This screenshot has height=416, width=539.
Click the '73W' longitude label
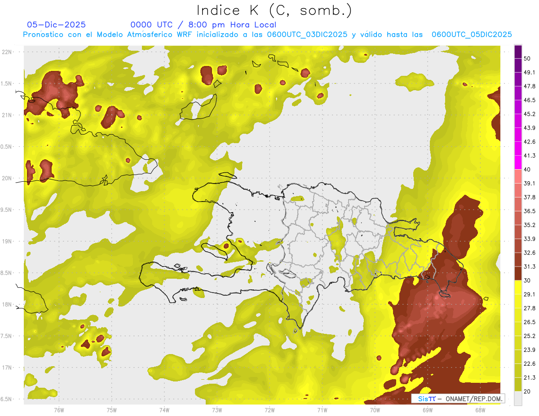[216, 410]
